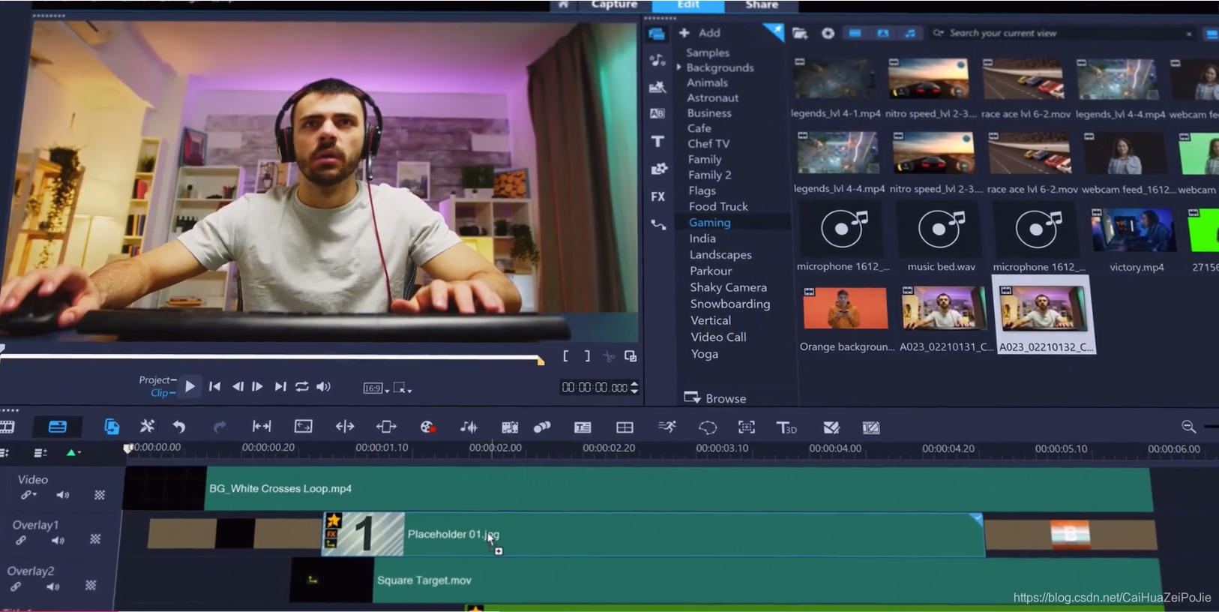Viewport: 1219px width, 612px height.
Task: Open the Transitions (AB) library icon
Action: [657, 113]
